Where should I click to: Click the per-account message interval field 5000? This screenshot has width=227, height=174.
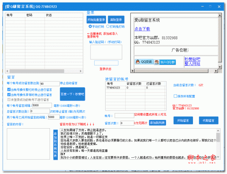pyautogui.click(x=42, y=105)
